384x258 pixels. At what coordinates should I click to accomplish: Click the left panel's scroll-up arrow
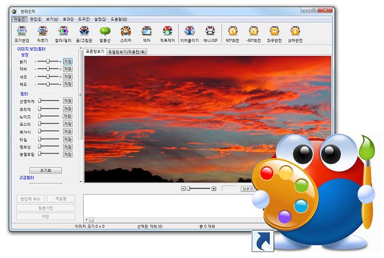pyautogui.click(x=81, y=49)
